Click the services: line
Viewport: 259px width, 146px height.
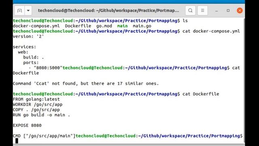(24, 47)
